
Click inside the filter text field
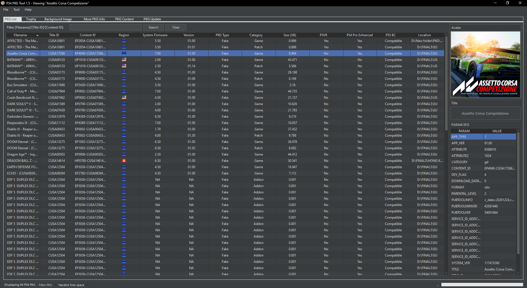tap(105, 27)
